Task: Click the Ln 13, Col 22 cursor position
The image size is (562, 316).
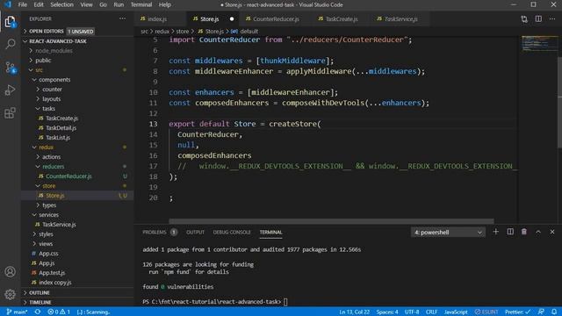Action: (354, 312)
